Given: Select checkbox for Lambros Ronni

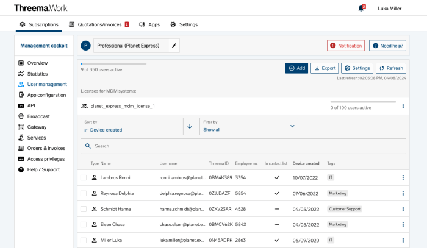Looking at the screenshot, I should point(84,177).
